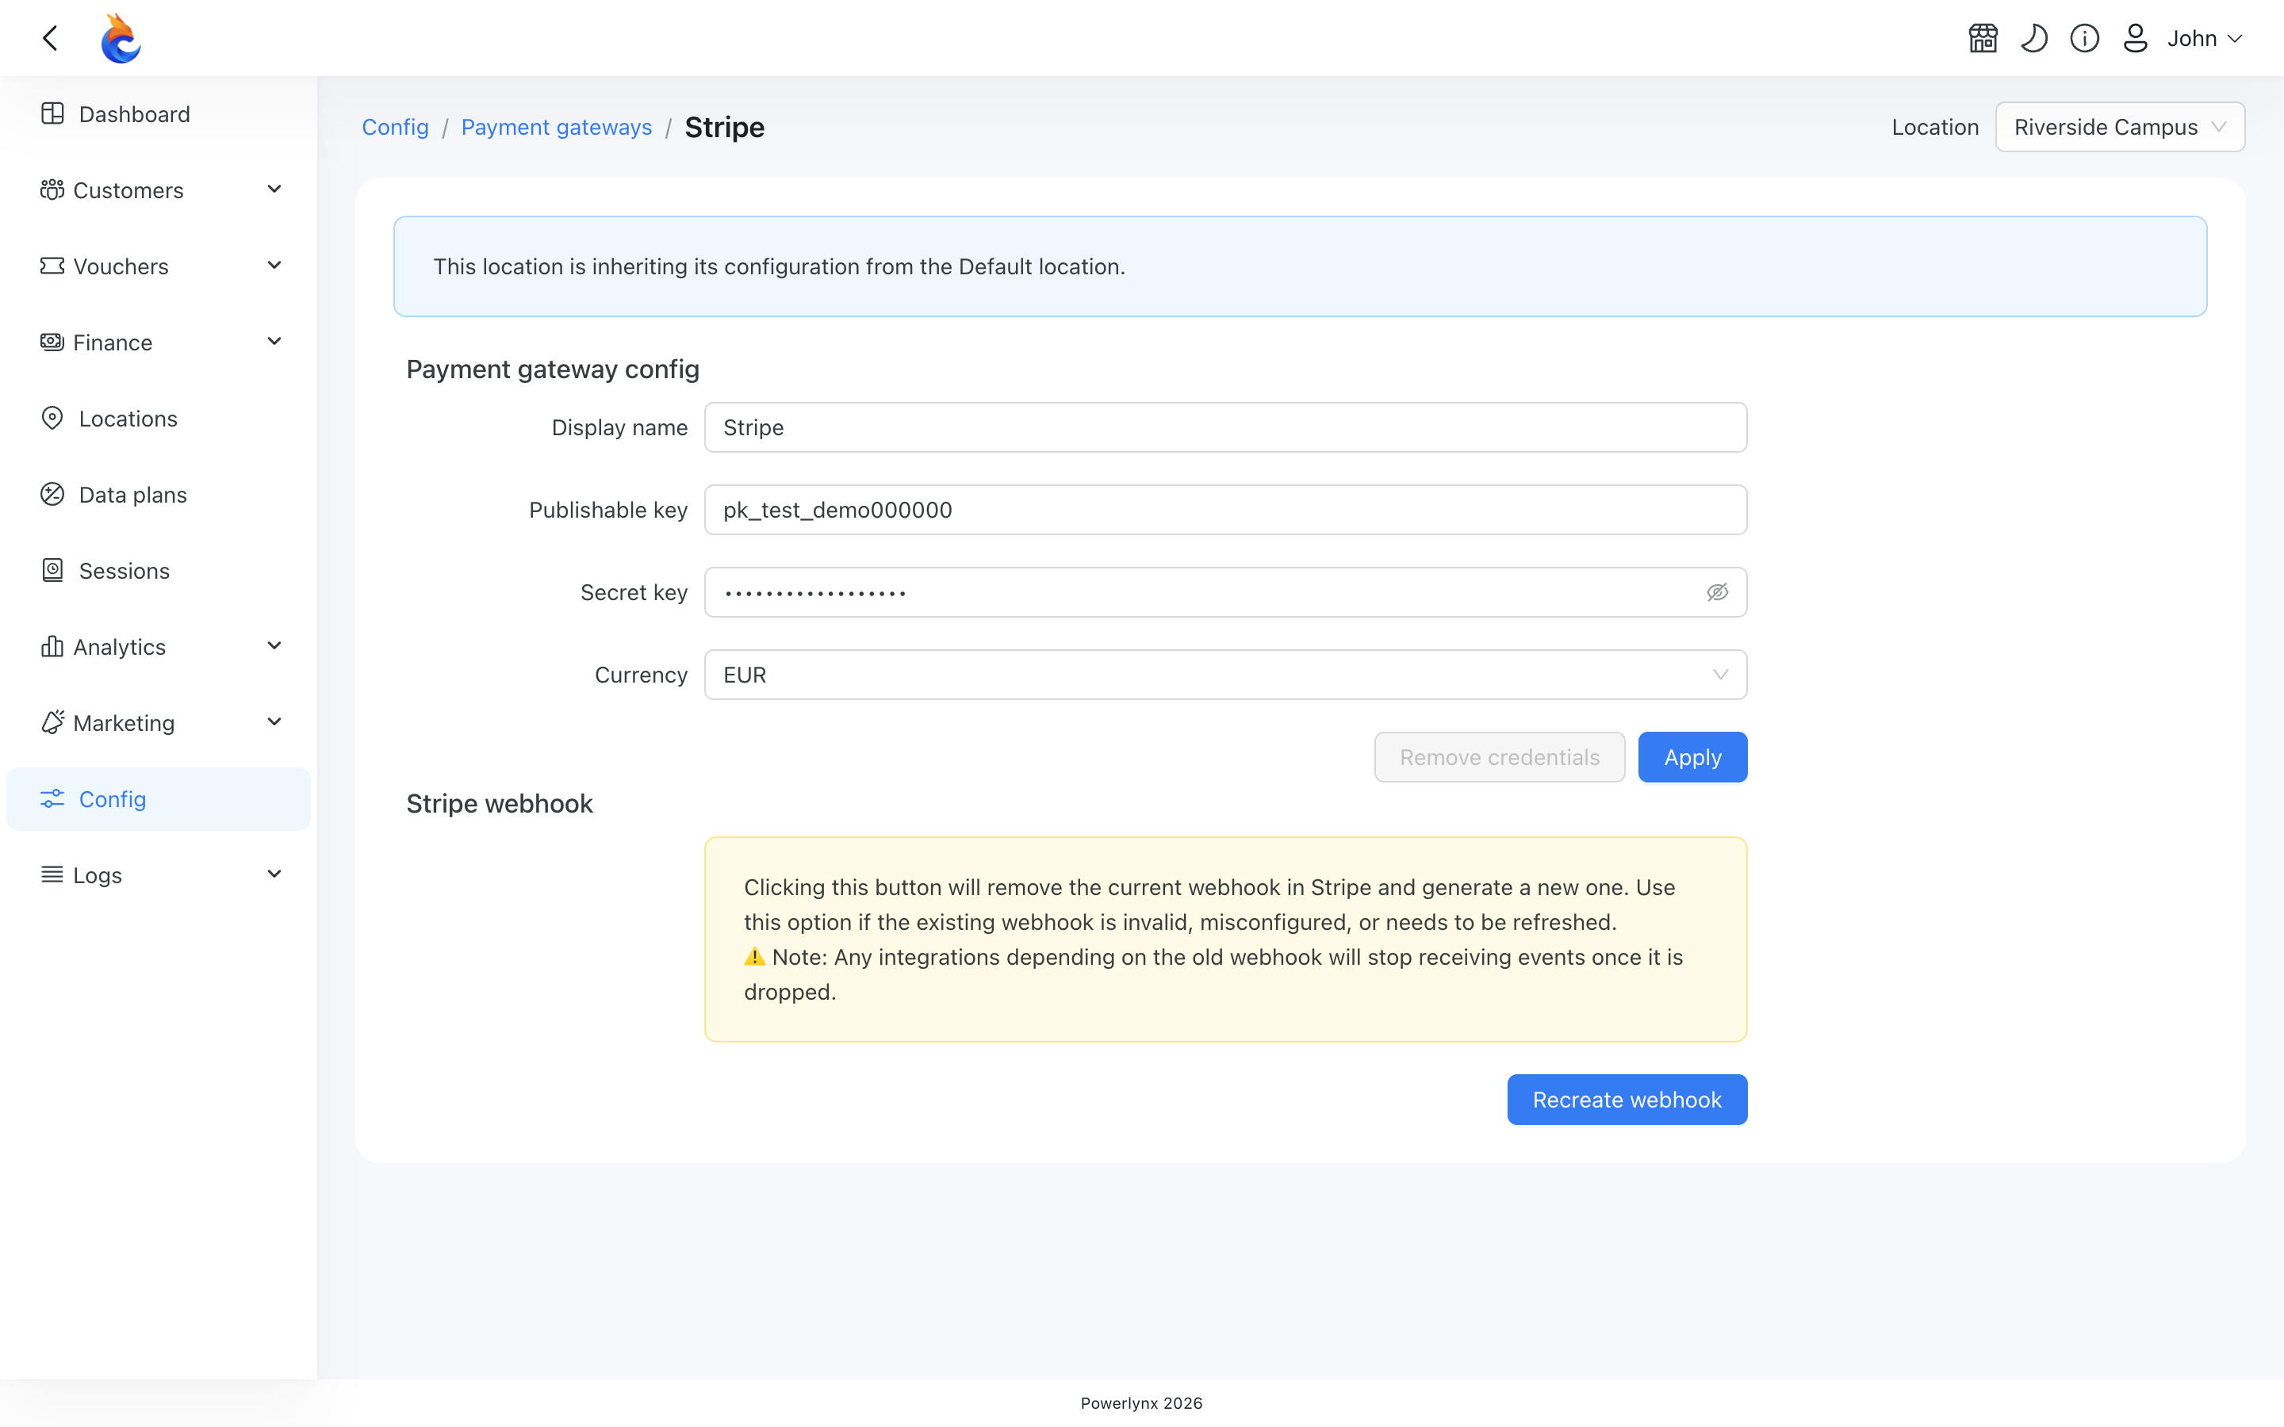Go to Payment gateways breadcrumb link

[556, 128]
